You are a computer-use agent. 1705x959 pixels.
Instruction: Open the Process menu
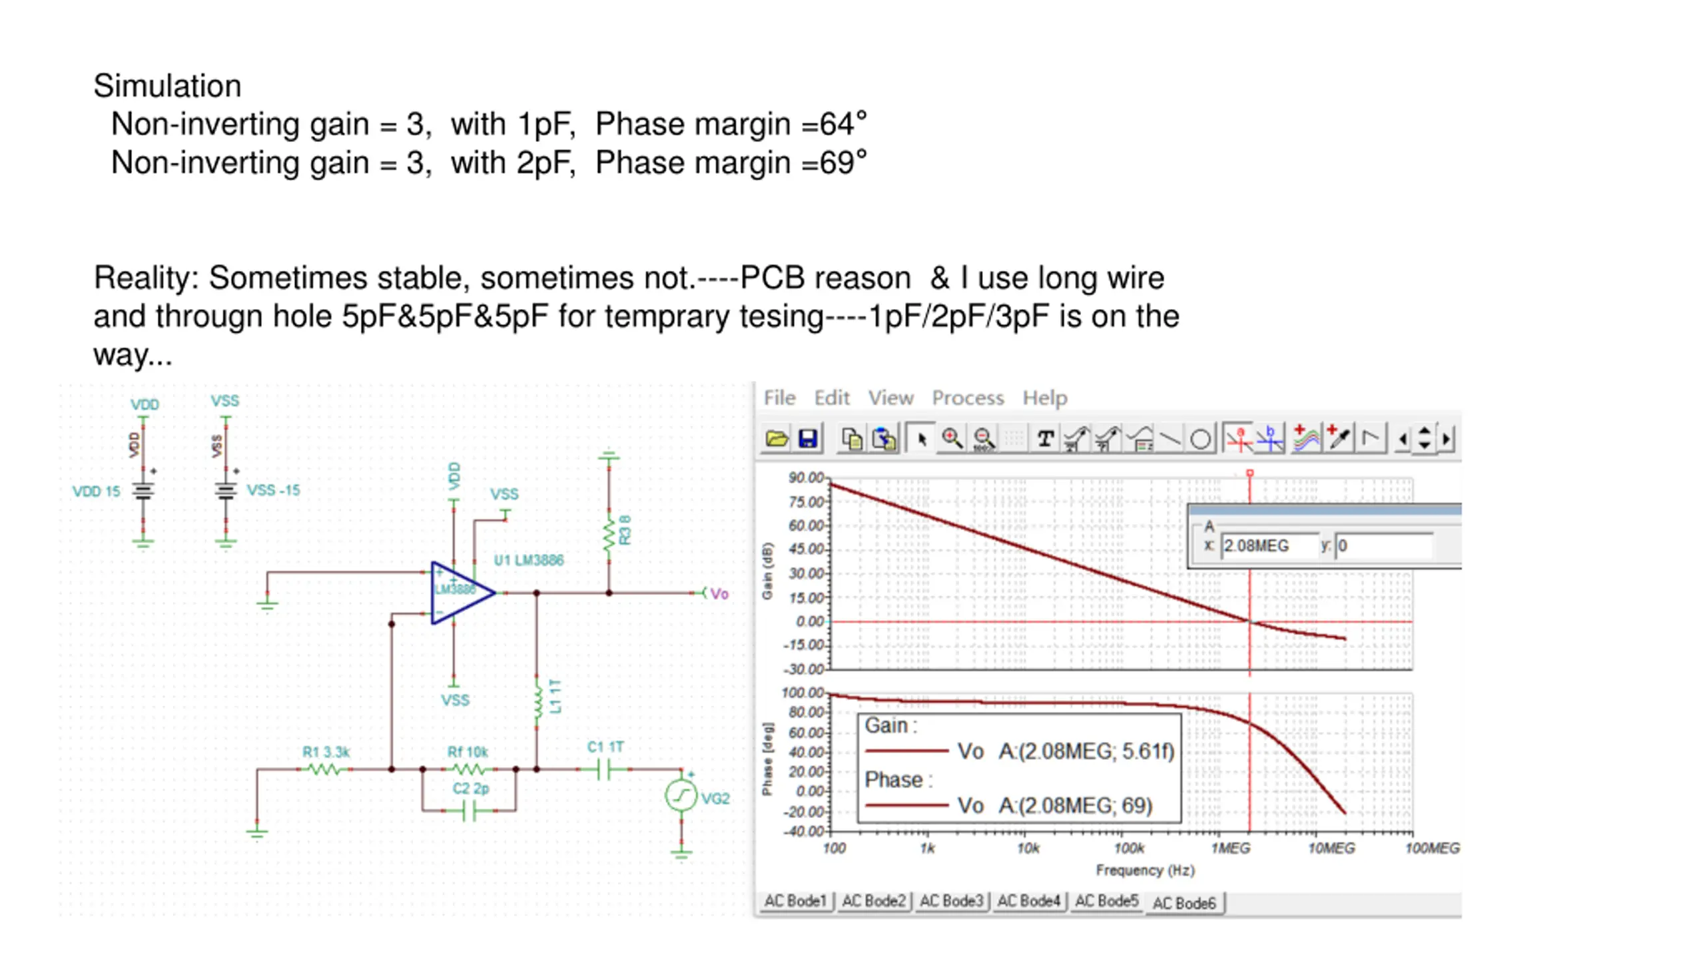[967, 398]
